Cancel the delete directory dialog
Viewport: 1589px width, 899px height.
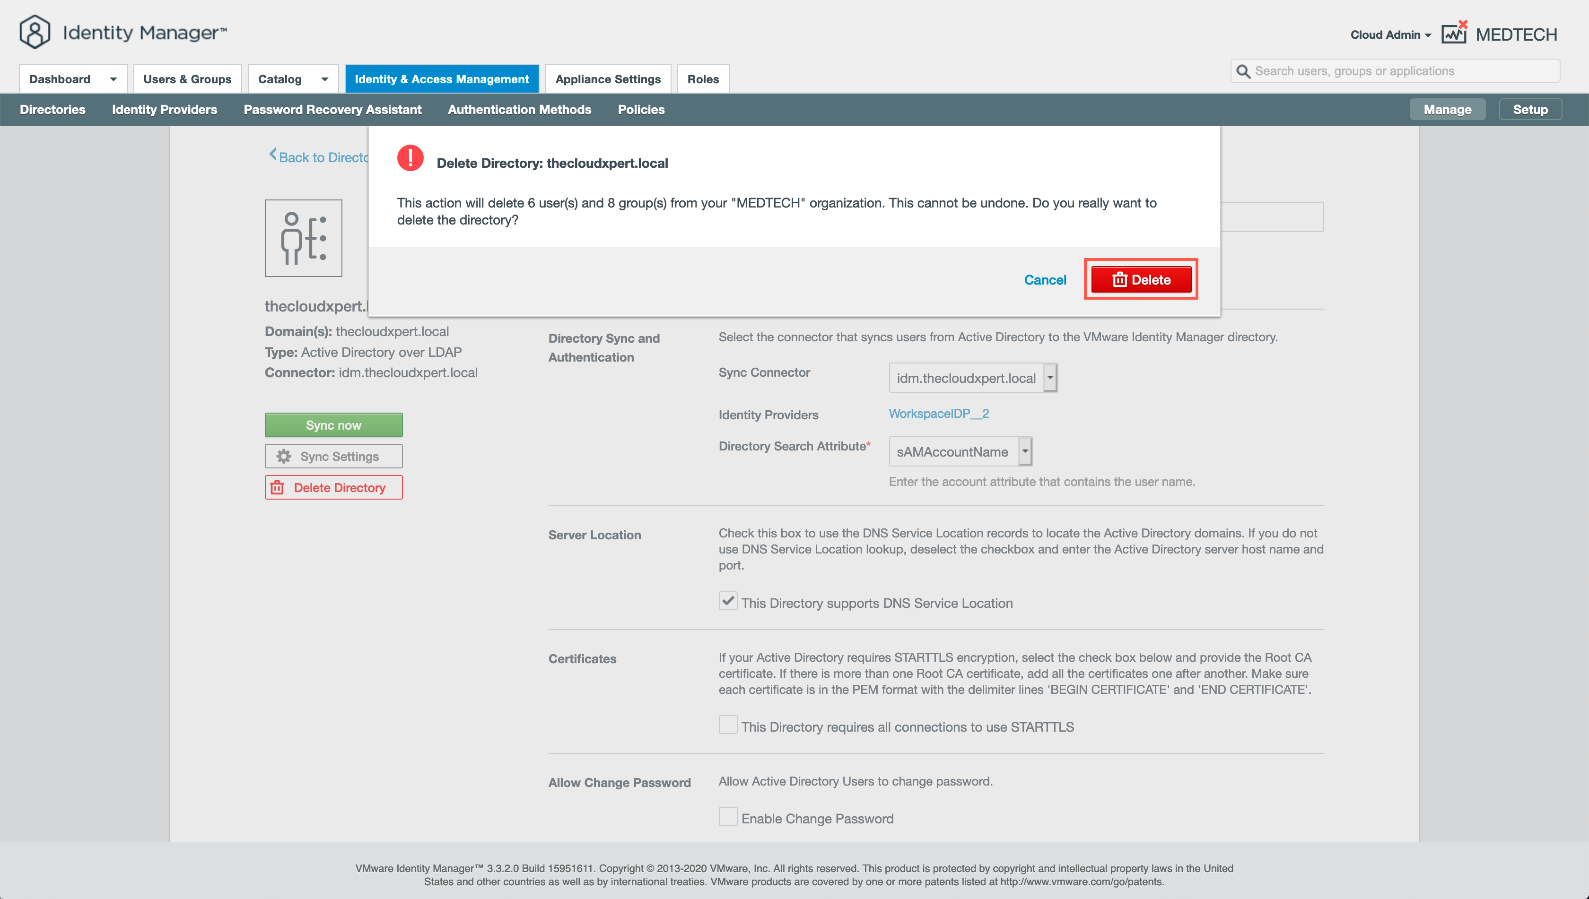pyautogui.click(x=1045, y=280)
